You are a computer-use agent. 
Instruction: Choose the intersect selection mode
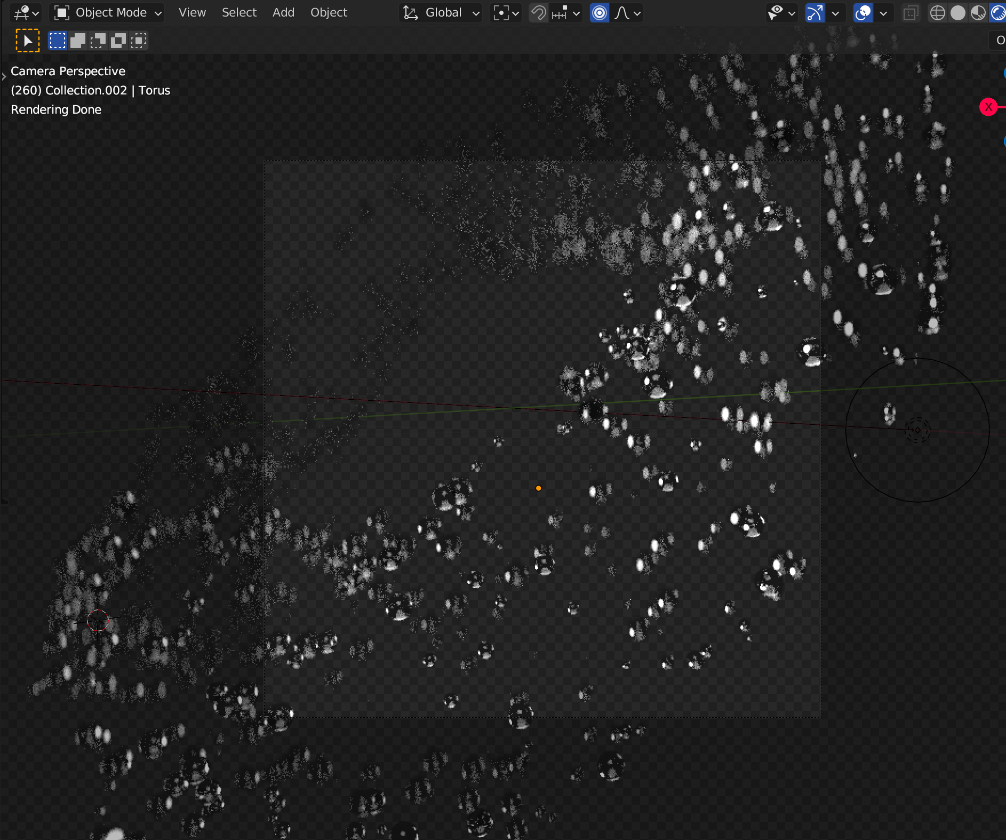(139, 41)
